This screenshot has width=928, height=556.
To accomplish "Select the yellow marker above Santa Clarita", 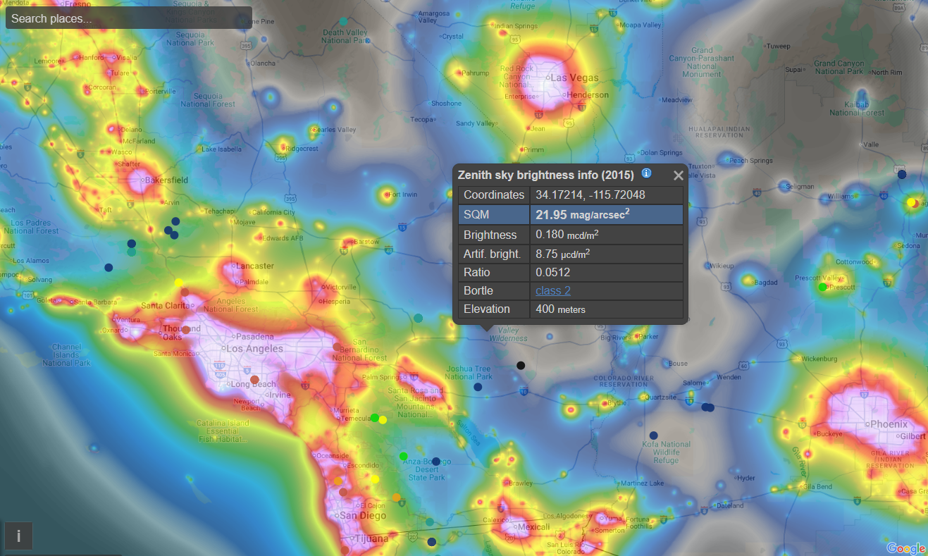I will click(179, 283).
